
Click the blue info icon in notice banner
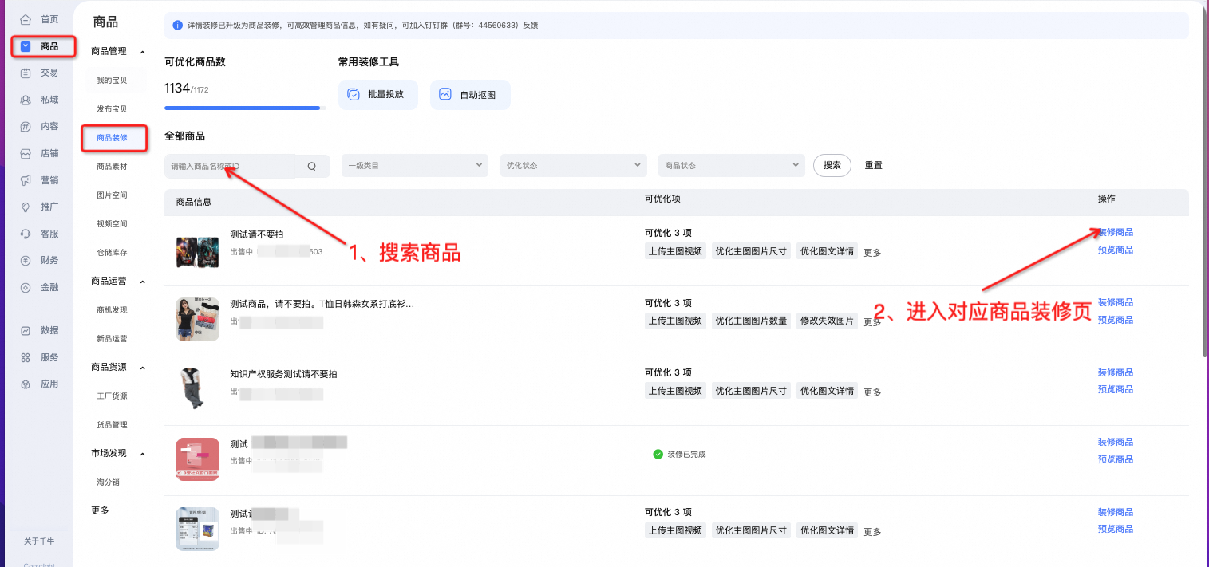[177, 25]
